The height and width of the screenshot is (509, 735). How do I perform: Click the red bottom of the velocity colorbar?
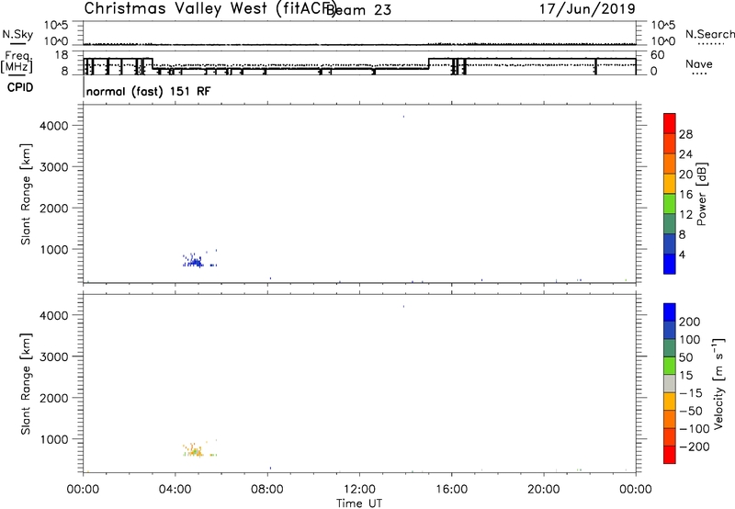[x=670, y=455]
